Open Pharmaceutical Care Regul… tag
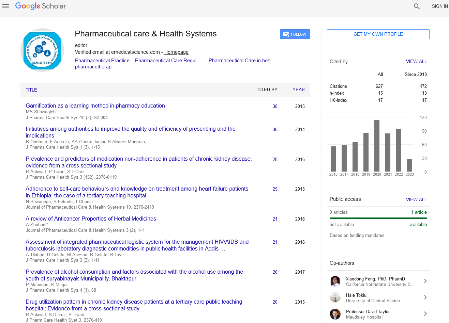449x323 pixels. pyautogui.click(x=168, y=61)
